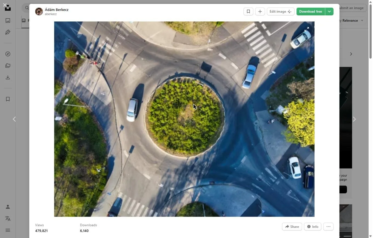Open Ádám Berkecz profile name link

(57, 10)
